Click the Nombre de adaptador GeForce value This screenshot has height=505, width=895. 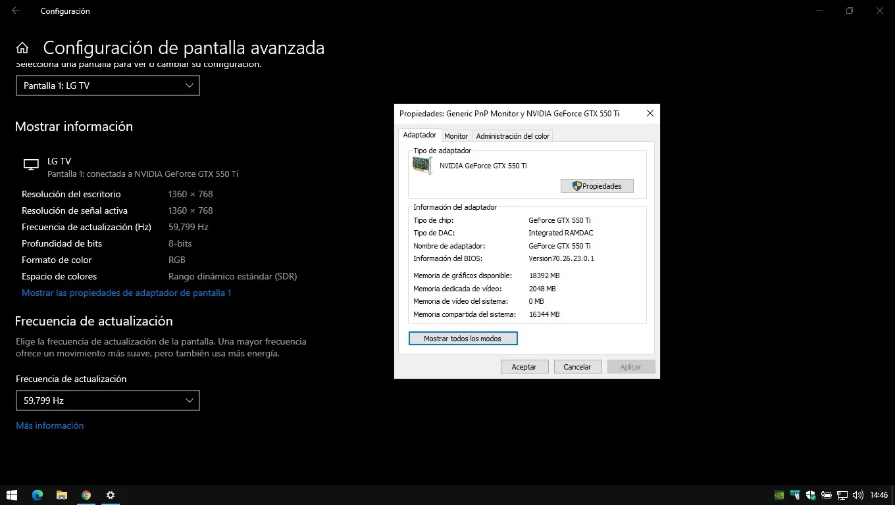559,246
